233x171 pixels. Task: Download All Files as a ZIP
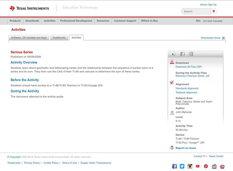189,66
